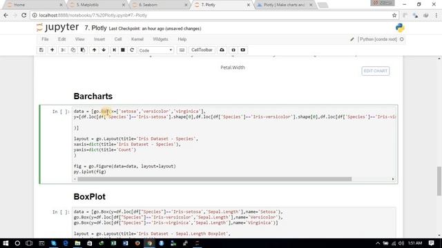Click the pencil edit icon near kernel name

tap(352, 39)
